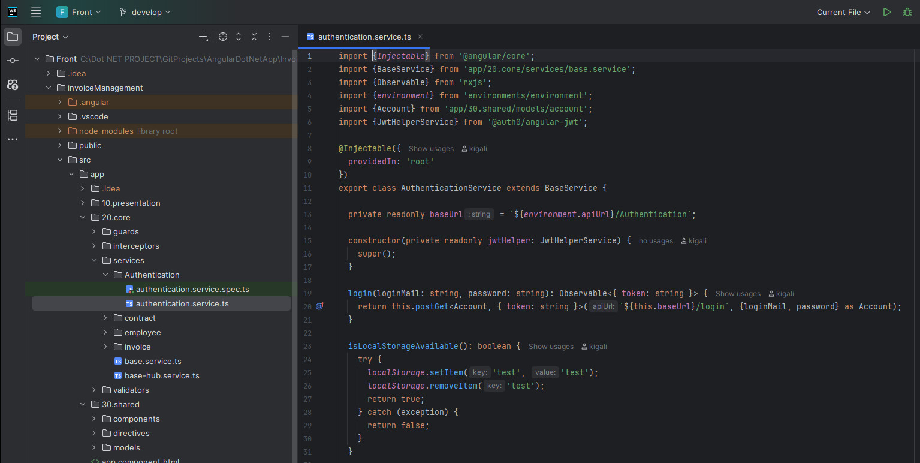
Task: Hide the Project panel with minimize icon
Action: tap(285, 37)
